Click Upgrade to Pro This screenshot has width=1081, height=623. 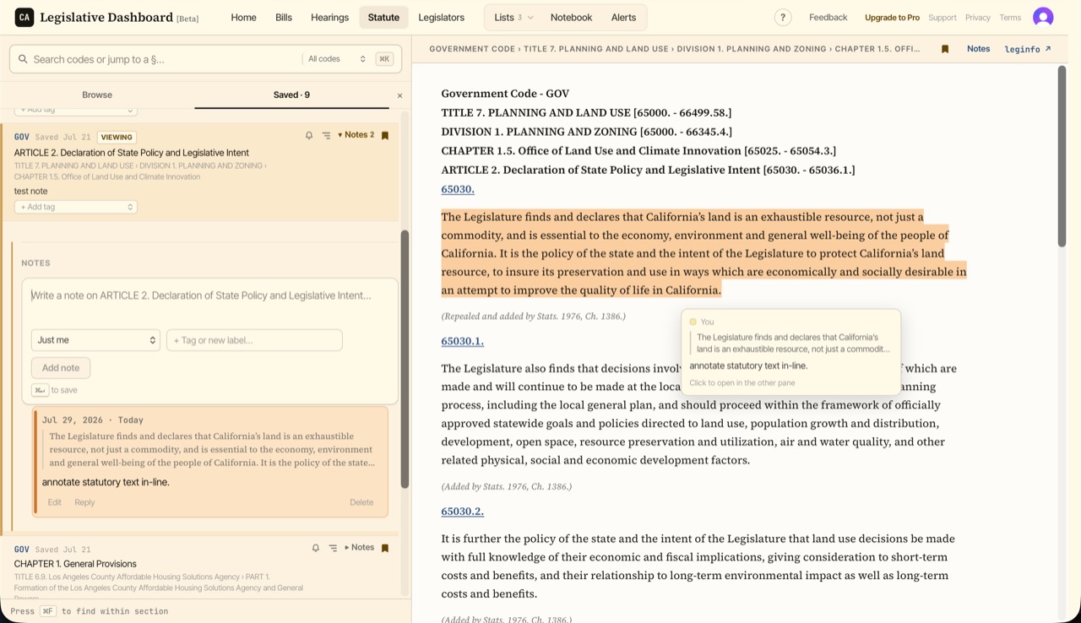point(892,17)
